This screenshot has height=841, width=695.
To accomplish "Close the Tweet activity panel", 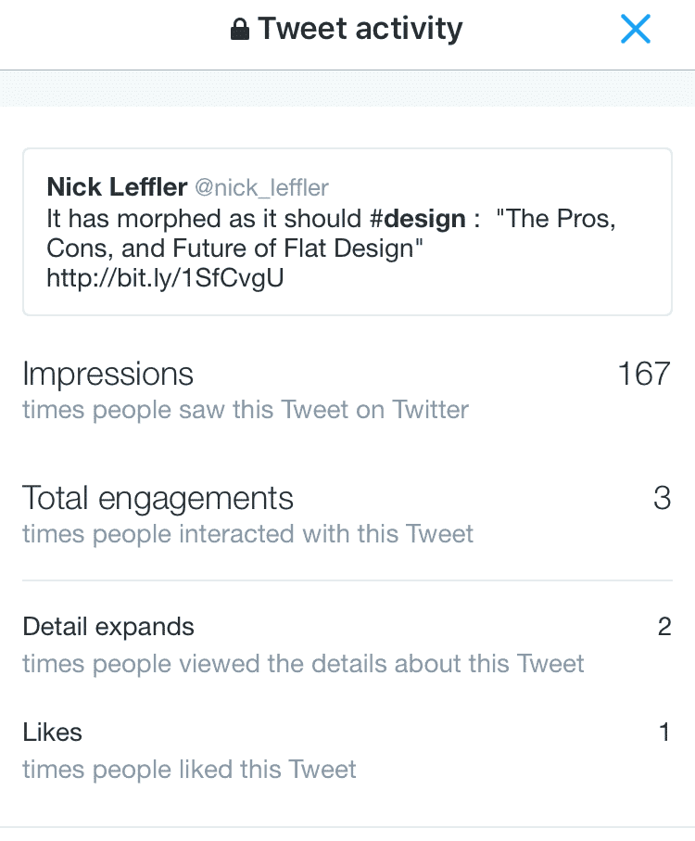I will (x=636, y=30).
